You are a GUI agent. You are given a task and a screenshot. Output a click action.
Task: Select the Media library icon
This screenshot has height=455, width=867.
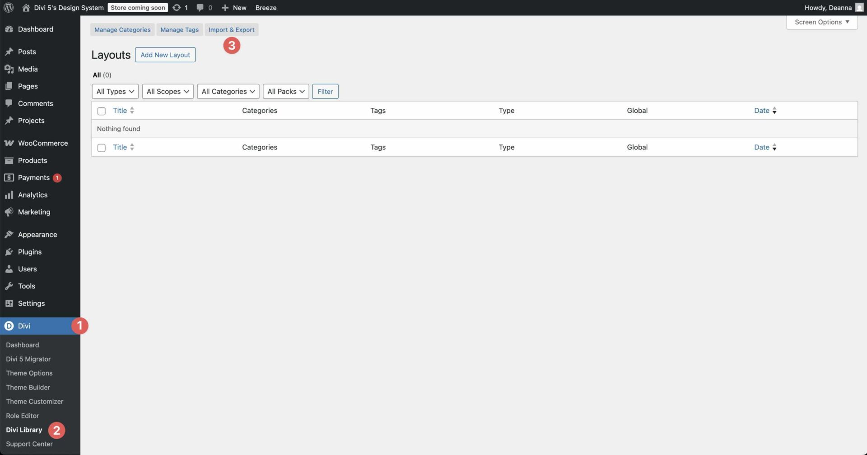[x=9, y=69]
